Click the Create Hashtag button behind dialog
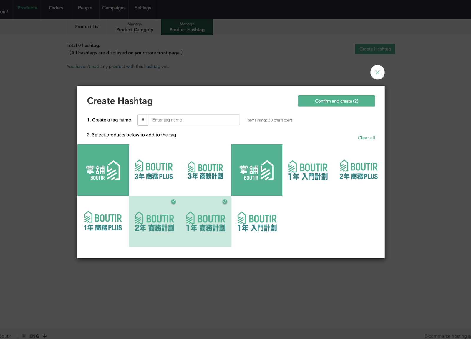This screenshot has width=471, height=339. [375, 49]
